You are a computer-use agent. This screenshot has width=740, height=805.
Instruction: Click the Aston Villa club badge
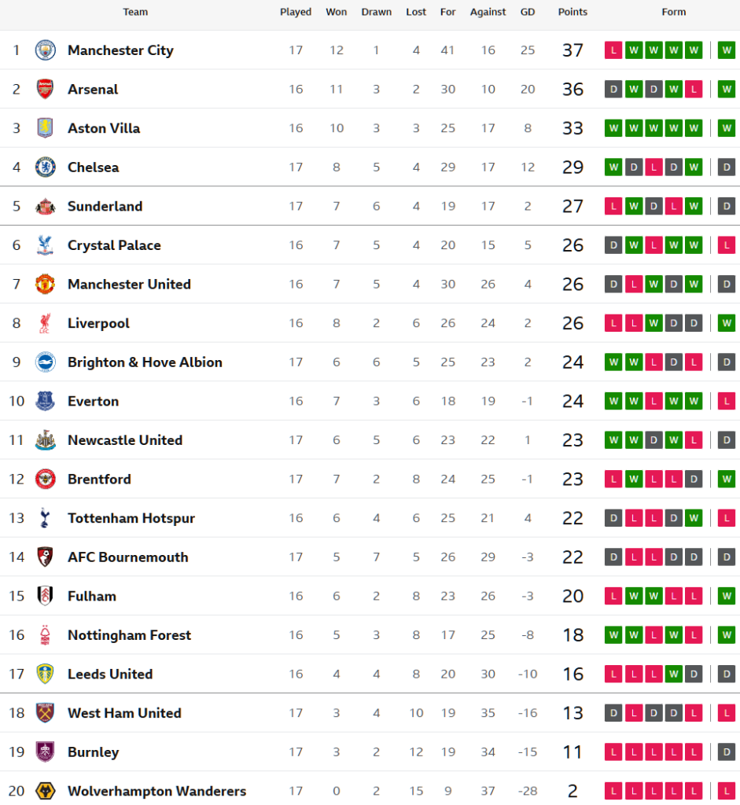point(46,128)
